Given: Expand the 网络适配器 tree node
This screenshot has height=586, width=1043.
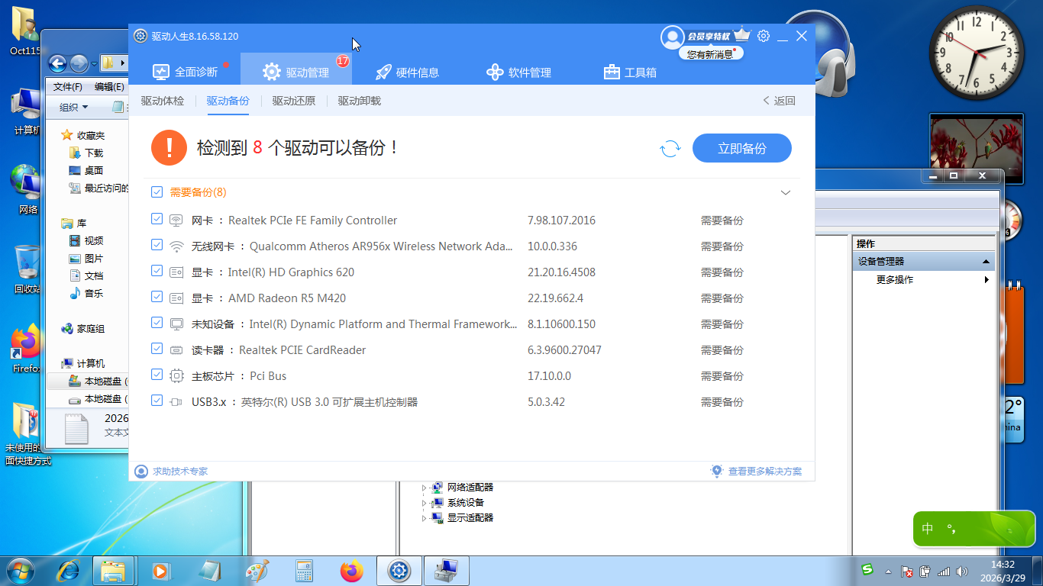Looking at the screenshot, I should [x=425, y=488].
